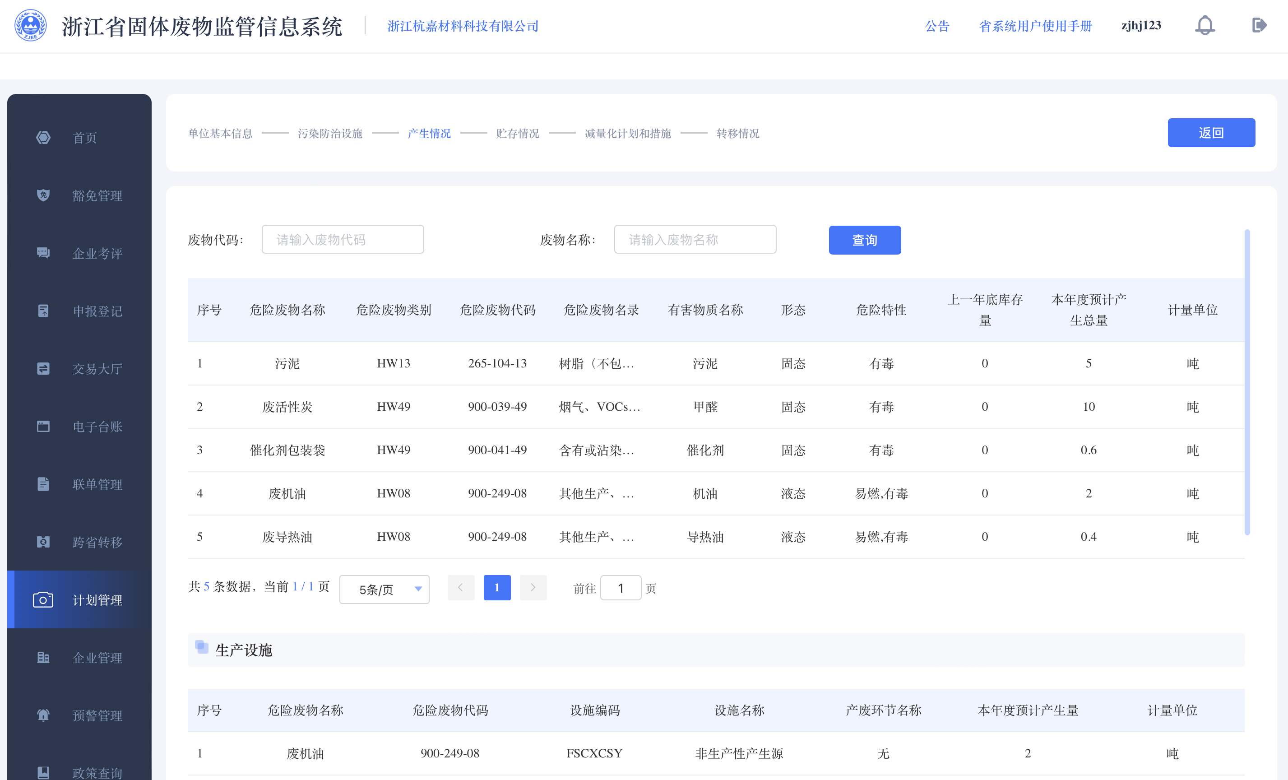Click the 豁免管理 shield icon
Image resolution: width=1288 pixels, height=780 pixels.
pyautogui.click(x=43, y=195)
